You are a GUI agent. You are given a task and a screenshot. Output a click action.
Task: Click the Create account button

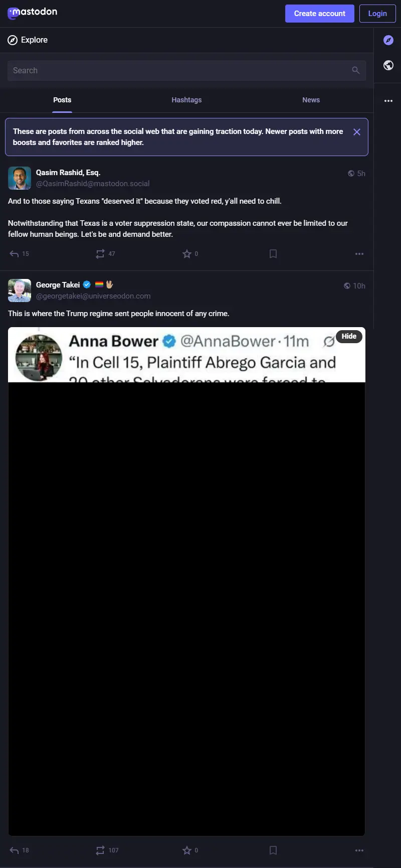click(320, 14)
